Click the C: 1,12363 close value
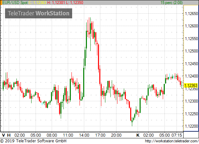The height and width of the screenshot is (144, 199). [x=38, y=3]
